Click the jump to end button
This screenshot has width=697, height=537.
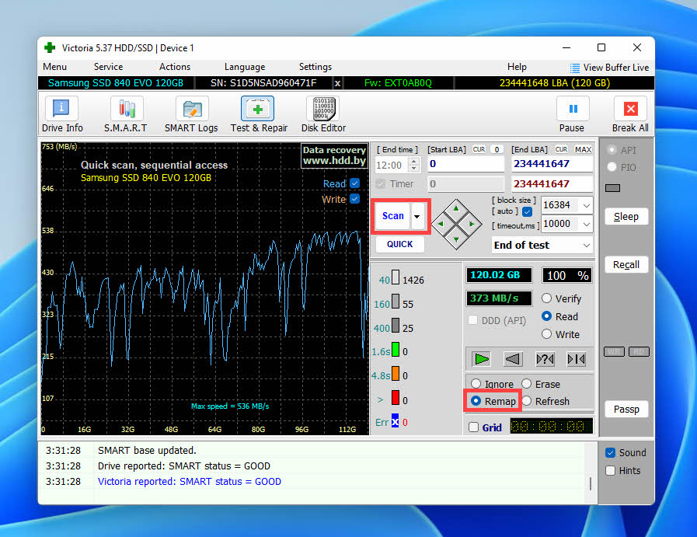tap(577, 359)
